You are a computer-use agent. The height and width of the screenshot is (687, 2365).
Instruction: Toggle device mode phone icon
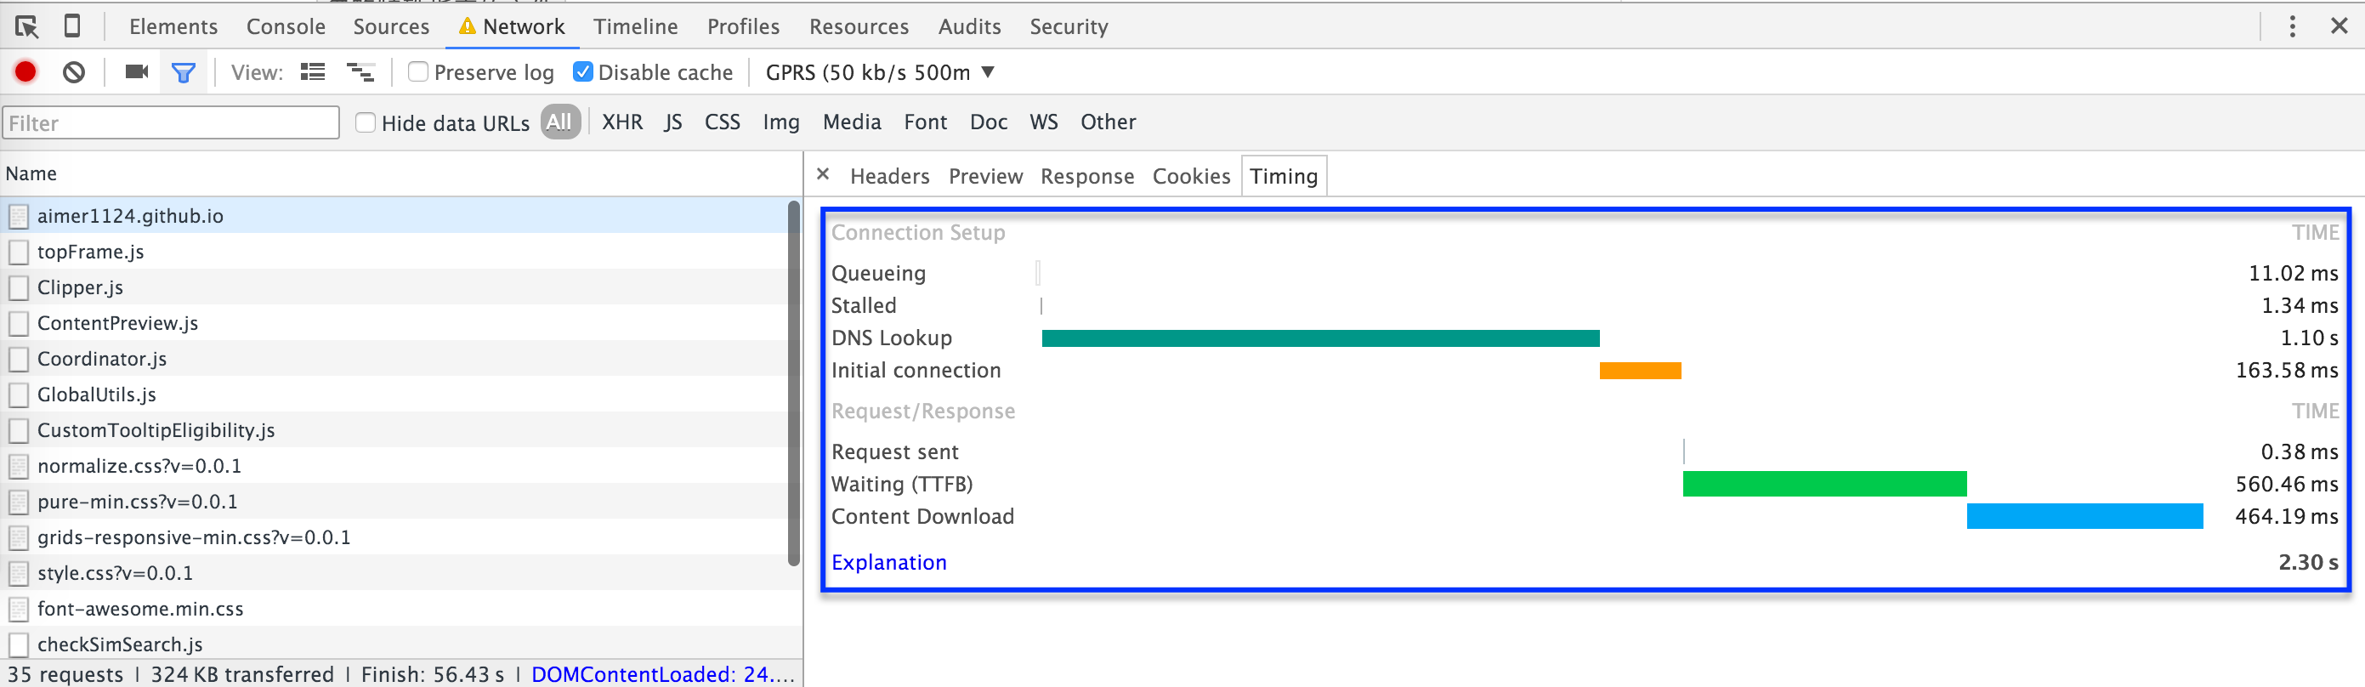pyautogui.click(x=71, y=26)
